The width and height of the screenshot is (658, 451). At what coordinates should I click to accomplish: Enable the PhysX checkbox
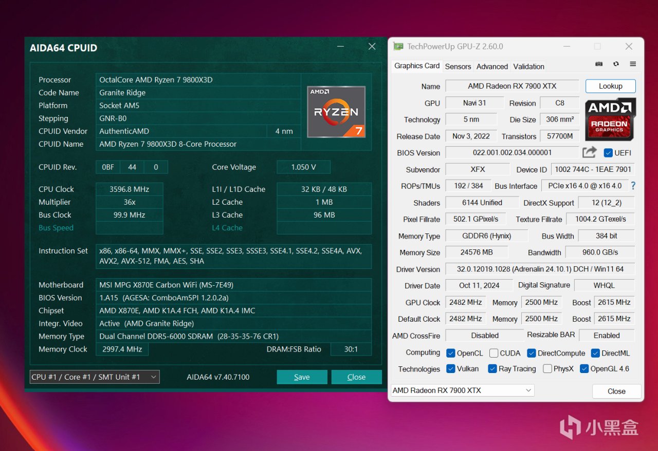tap(547, 368)
